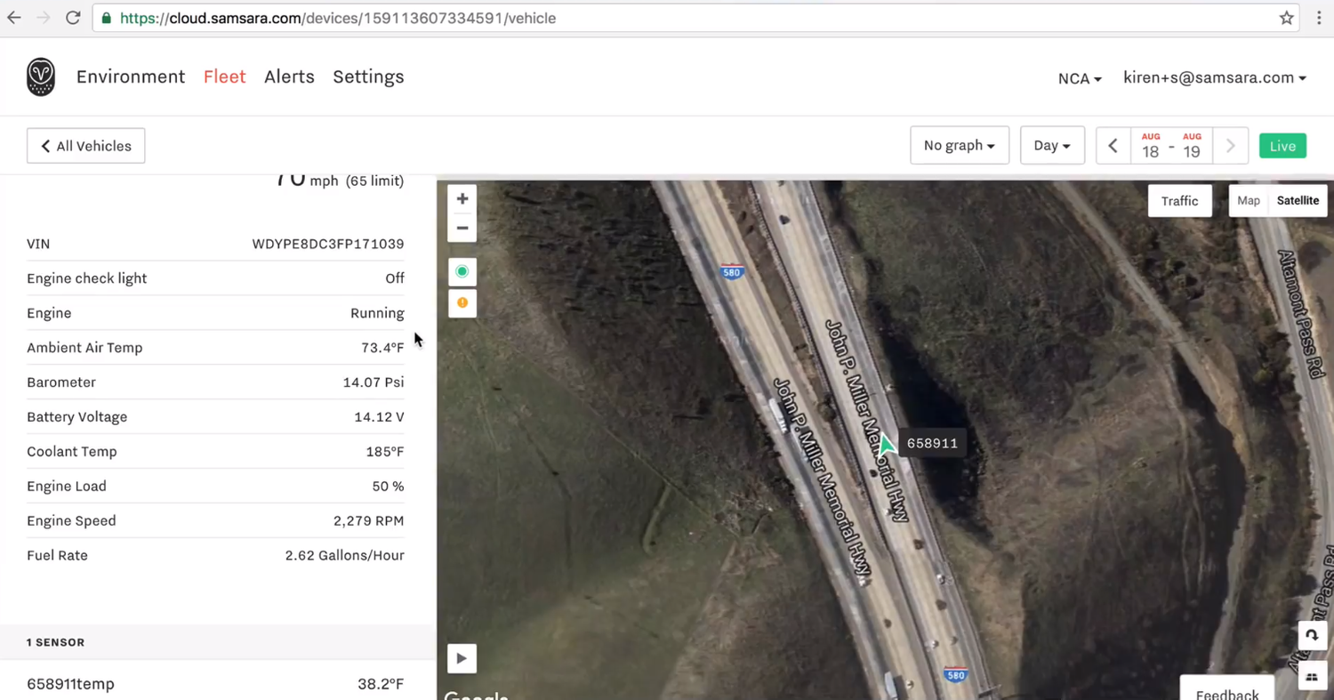The width and height of the screenshot is (1334, 700).
Task: Reload the page in the browser
Action: 73,18
